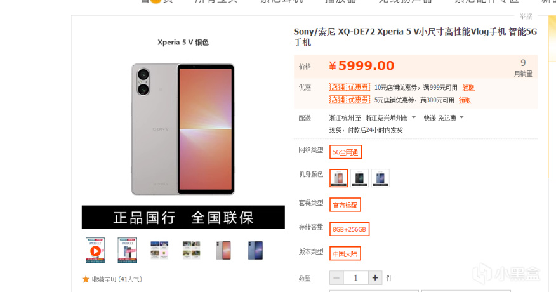The width and height of the screenshot is (556, 292).
Task: Decrease quantity with the minus button
Action: [x=336, y=278]
